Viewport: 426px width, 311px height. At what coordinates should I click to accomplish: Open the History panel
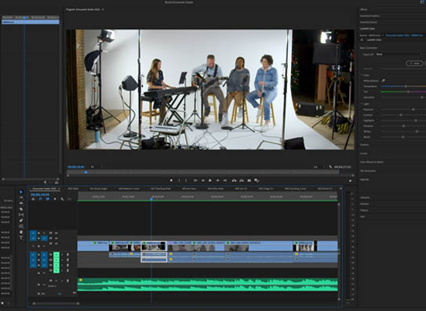tap(364, 210)
